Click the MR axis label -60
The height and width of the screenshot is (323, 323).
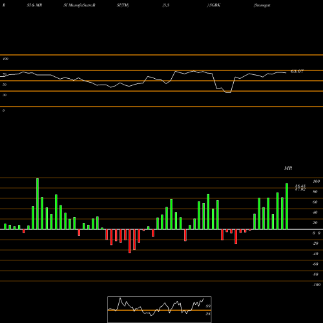(x=315, y=264)
